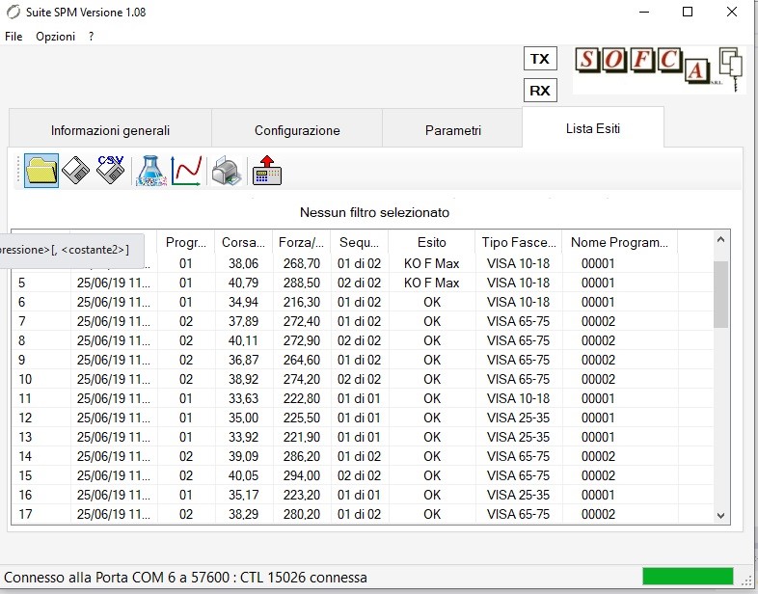
Task: Click Forza value 294,00
Action: 302,476
